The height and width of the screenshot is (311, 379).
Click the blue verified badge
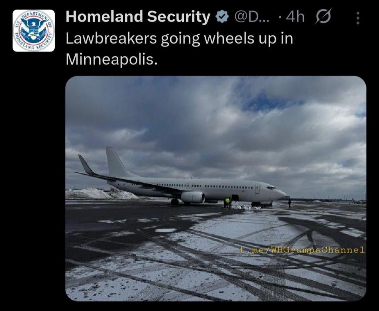coord(222,17)
